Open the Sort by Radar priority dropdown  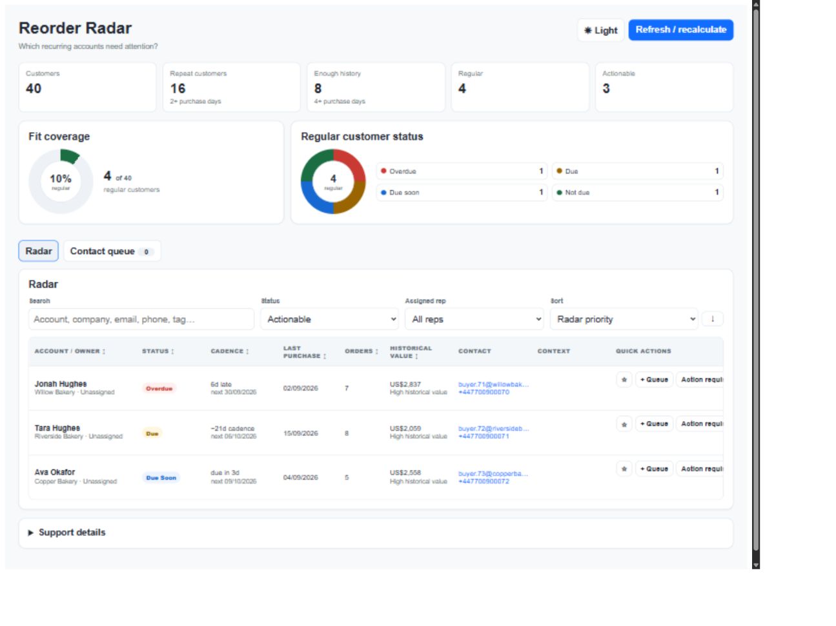tap(624, 319)
